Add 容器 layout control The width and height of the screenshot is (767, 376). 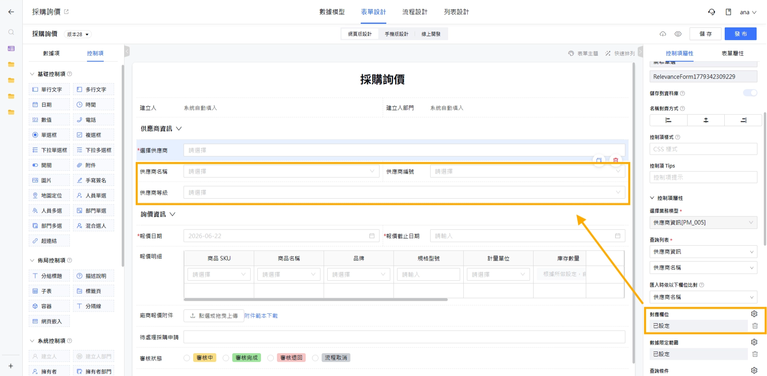click(49, 306)
